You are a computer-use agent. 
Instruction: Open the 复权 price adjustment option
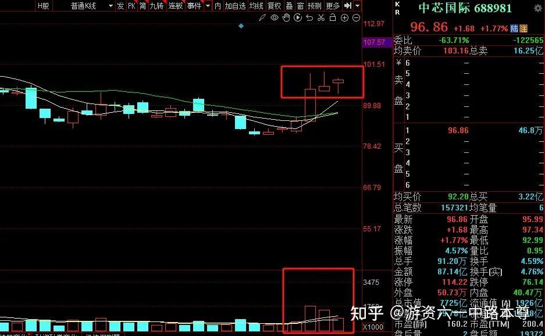coord(274,6)
